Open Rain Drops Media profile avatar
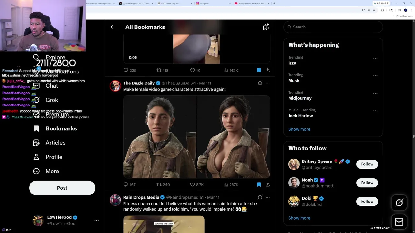Viewport: 415px width, 233px height. point(115,200)
